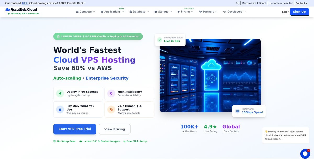Click the View Pricing button

click(x=115, y=129)
